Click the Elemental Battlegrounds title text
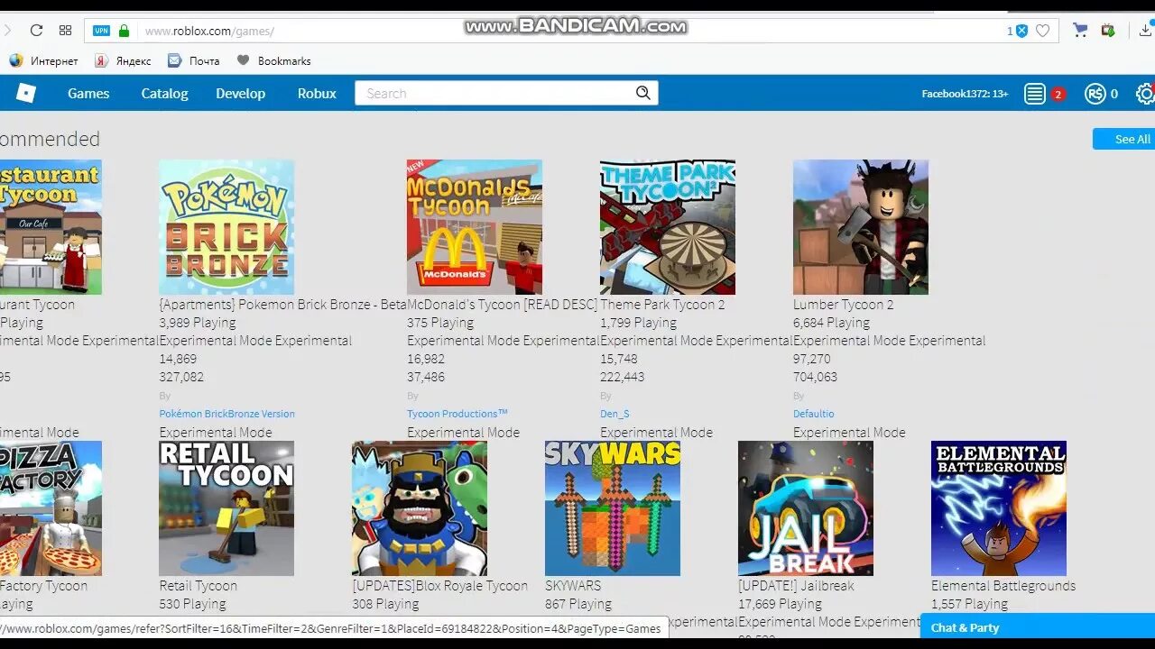Viewport: 1155px width, 649px height. pyautogui.click(x=1003, y=586)
